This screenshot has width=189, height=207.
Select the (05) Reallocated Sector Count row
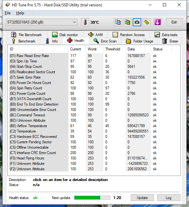pos(90,72)
